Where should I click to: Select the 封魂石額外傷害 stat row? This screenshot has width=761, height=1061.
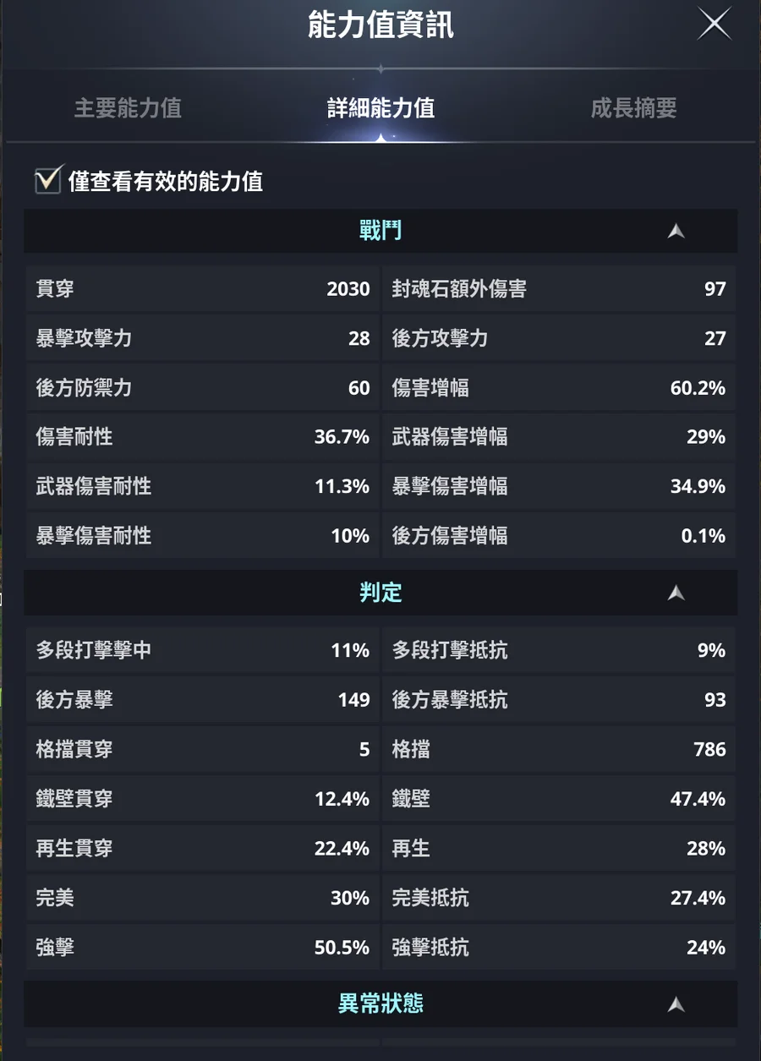coord(559,289)
